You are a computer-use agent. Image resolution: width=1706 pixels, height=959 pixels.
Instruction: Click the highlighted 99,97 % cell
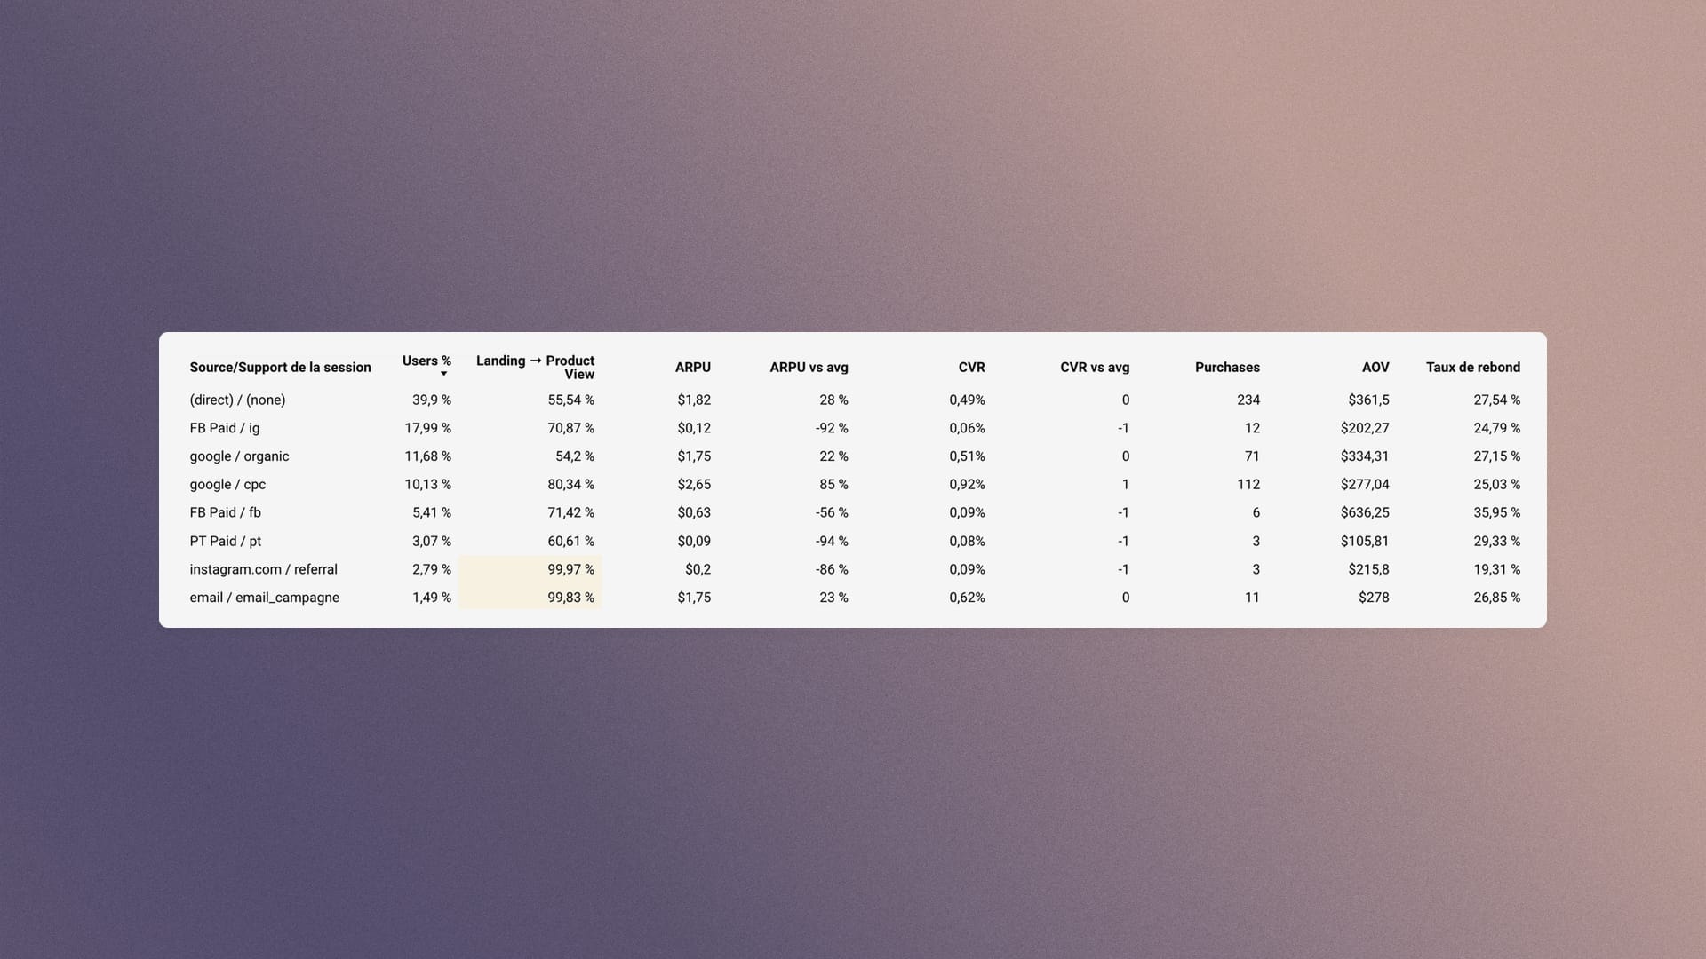point(530,570)
